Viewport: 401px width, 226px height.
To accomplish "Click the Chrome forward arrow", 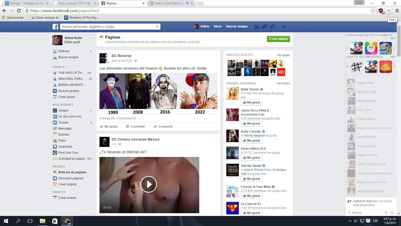I will [x=12, y=11].
